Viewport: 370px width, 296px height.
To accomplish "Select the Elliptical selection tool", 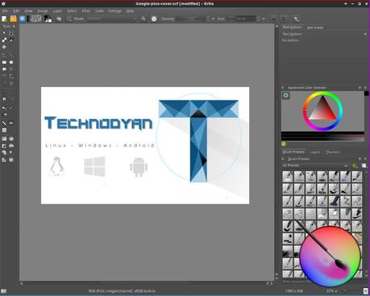I will point(11,138).
